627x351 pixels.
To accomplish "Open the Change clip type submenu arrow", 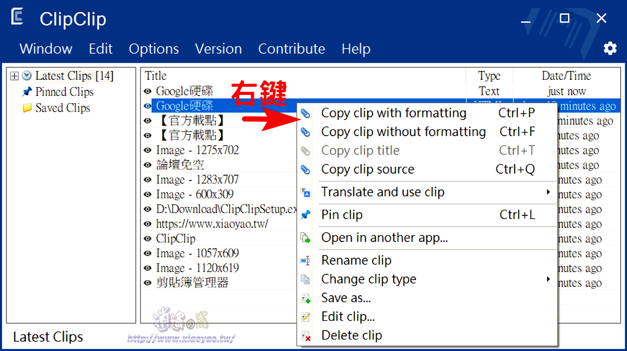I will [548, 279].
